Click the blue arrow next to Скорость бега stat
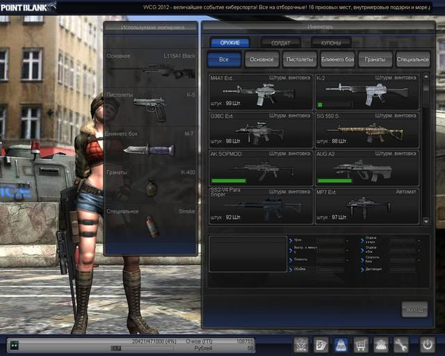 click(362, 260)
